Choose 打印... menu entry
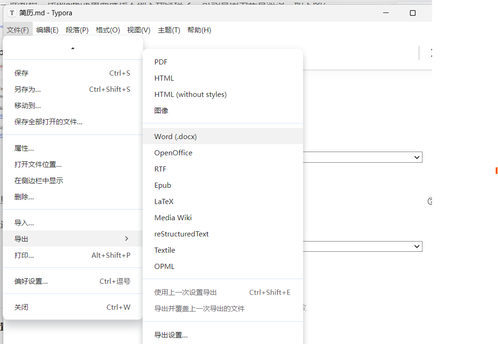The height and width of the screenshot is (344, 498). (x=72, y=255)
